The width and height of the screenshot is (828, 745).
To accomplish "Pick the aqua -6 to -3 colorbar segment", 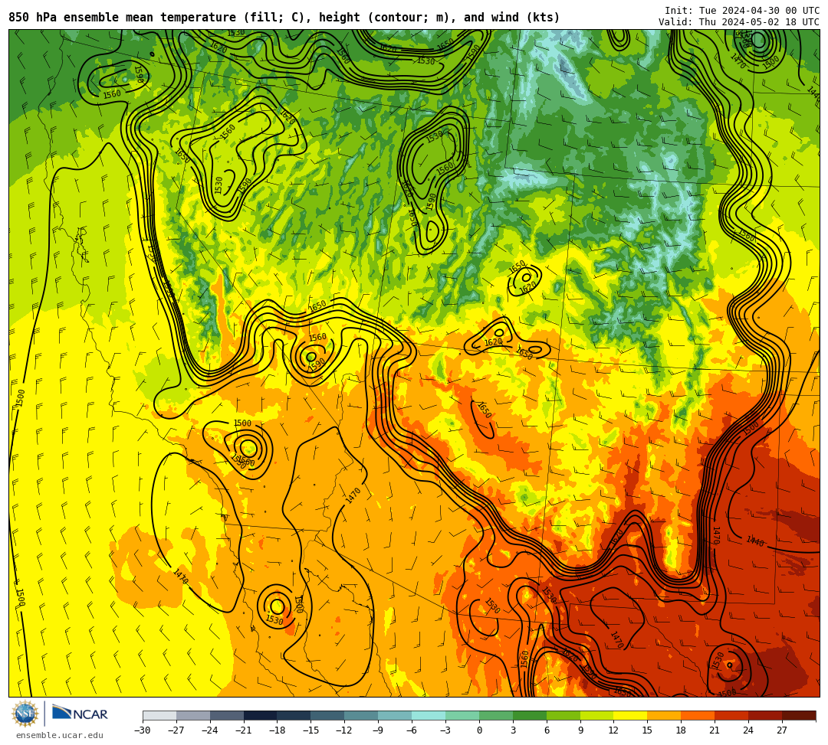I will coord(429,715).
